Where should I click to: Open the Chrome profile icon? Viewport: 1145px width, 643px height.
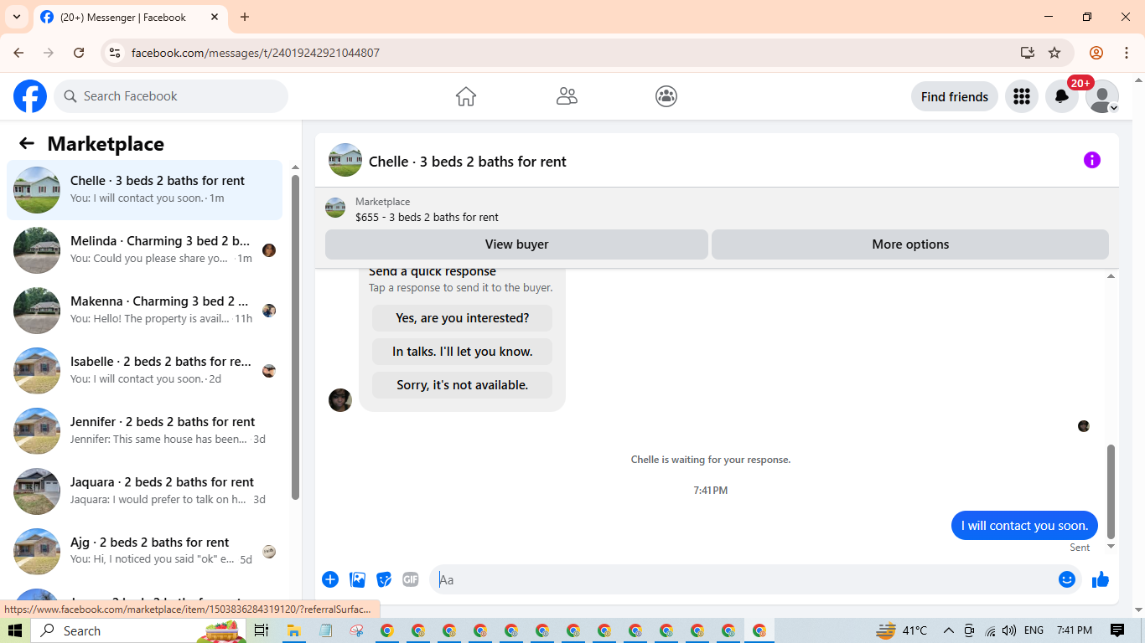[1096, 53]
